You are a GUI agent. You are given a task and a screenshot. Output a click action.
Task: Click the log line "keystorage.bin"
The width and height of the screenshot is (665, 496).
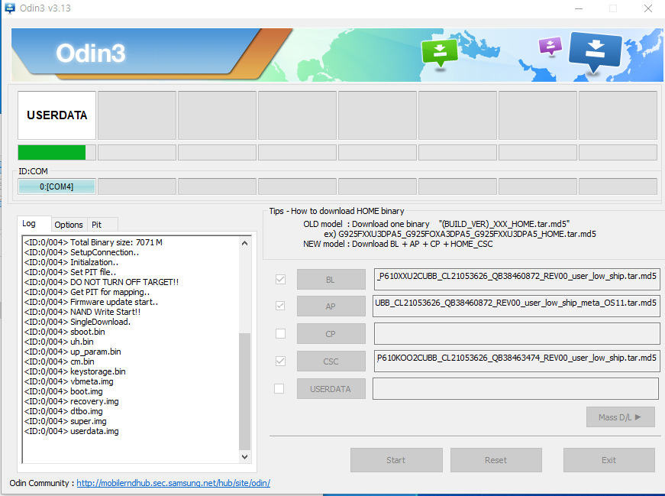tap(75, 371)
